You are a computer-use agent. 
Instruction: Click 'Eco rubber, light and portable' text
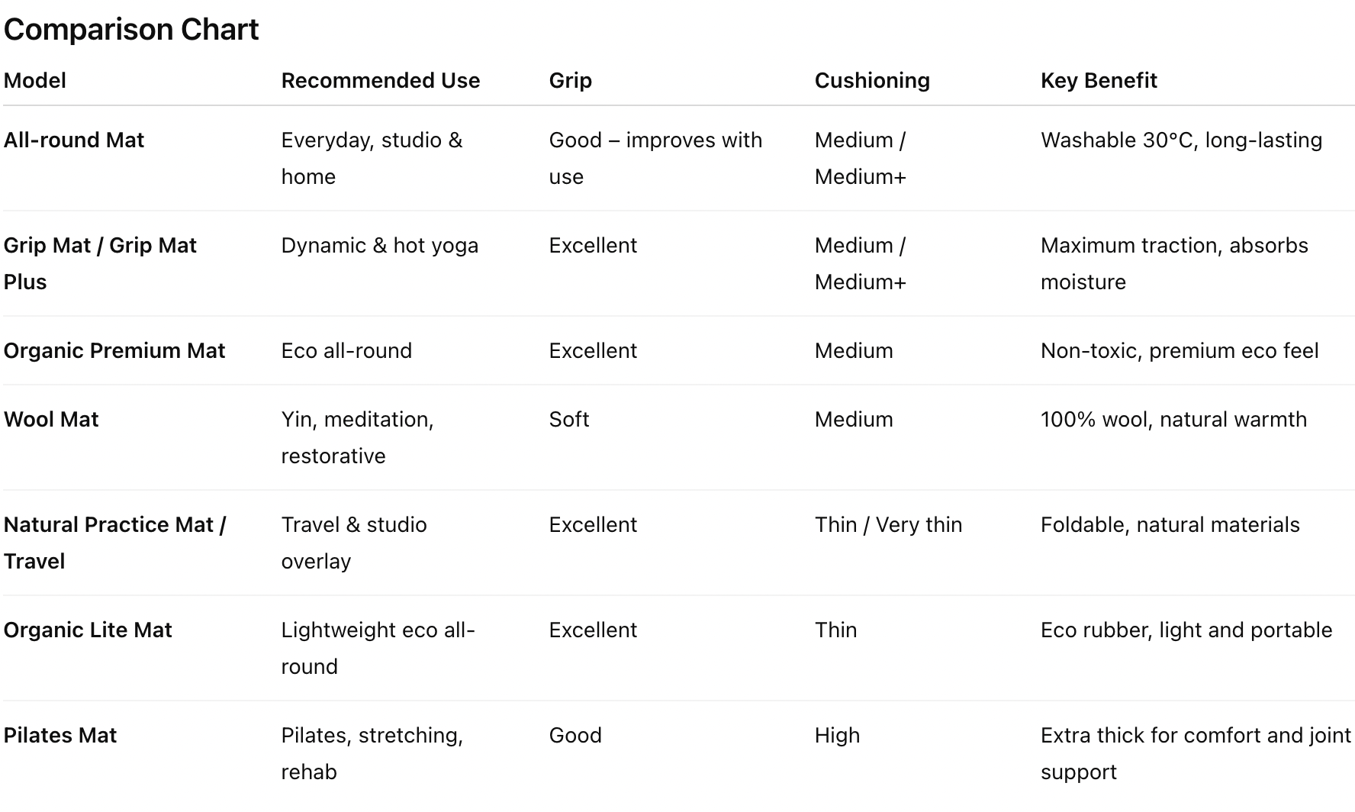1186,630
